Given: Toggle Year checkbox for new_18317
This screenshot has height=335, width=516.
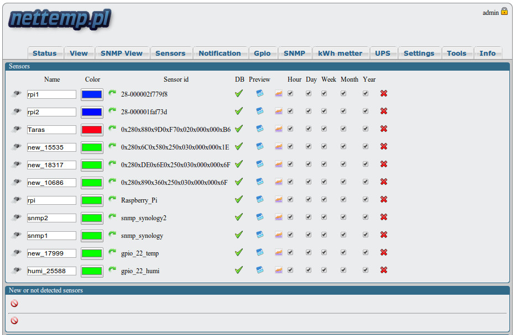Looking at the screenshot, I should [365, 164].
